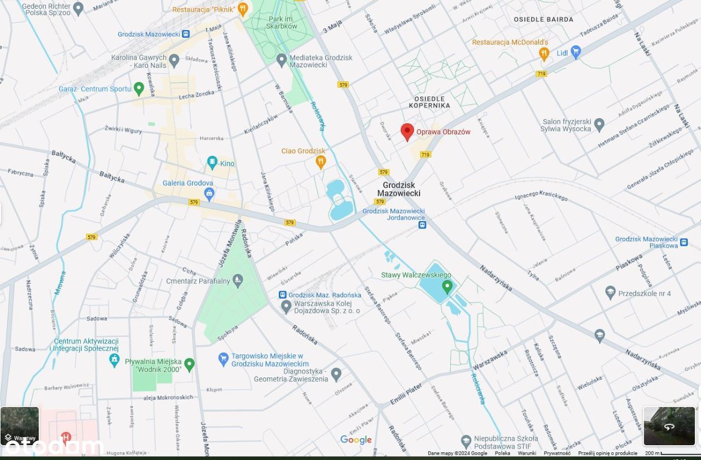Screen dimensions: 701x460
Task: Open the Salon fryzjerski Sylwia Wysocka pin
Action: click(x=599, y=125)
